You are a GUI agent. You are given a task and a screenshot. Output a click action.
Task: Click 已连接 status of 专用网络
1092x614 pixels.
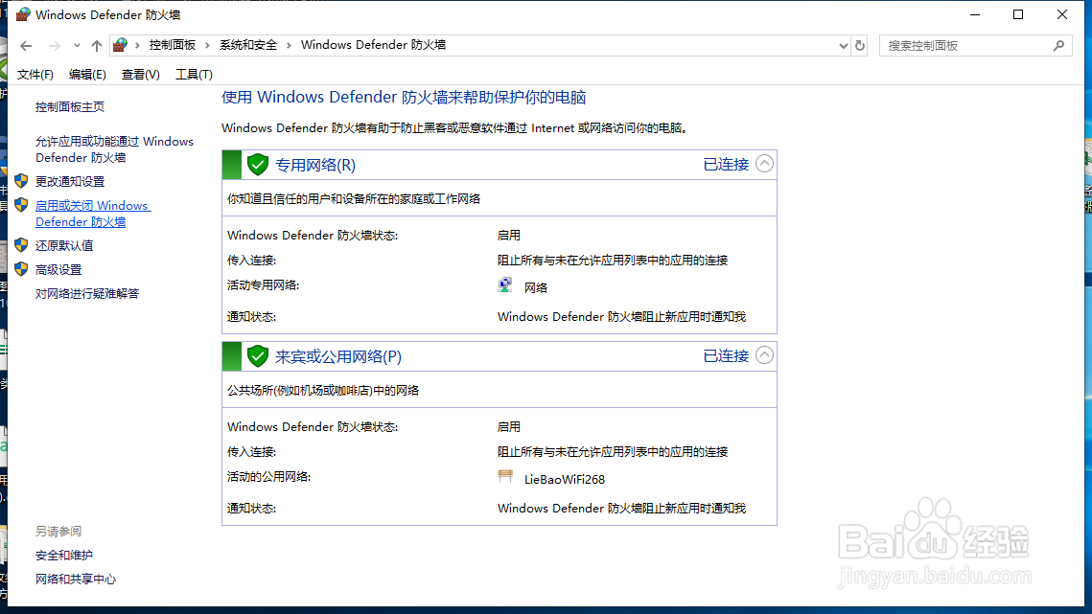(x=726, y=165)
